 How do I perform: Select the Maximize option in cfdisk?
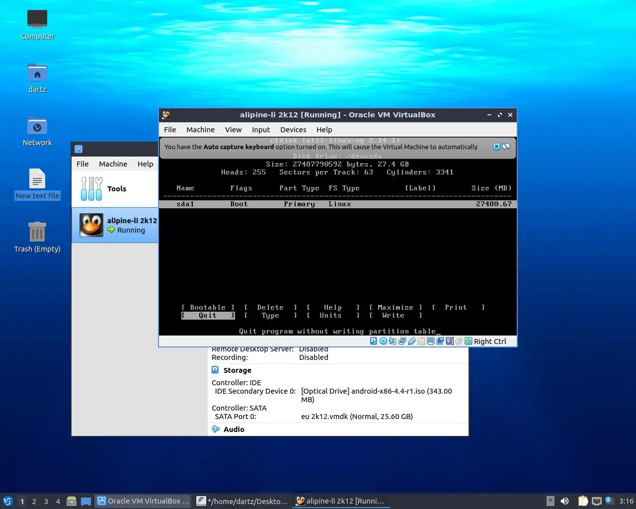coord(396,308)
